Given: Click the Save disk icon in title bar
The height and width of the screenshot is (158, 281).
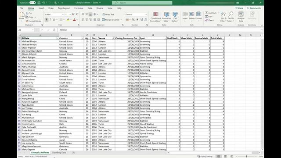Looking at the screenshot, I should tap(39, 3).
